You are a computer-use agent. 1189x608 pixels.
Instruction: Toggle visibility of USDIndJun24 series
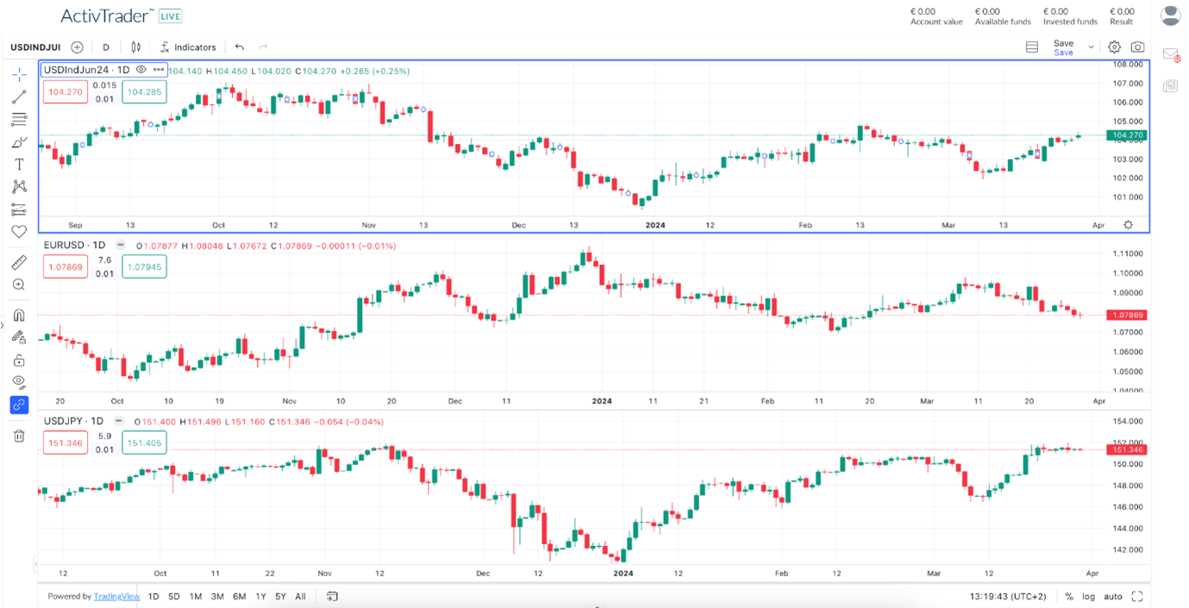click(x=140, y=70)
